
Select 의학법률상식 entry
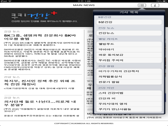point(129,77)
